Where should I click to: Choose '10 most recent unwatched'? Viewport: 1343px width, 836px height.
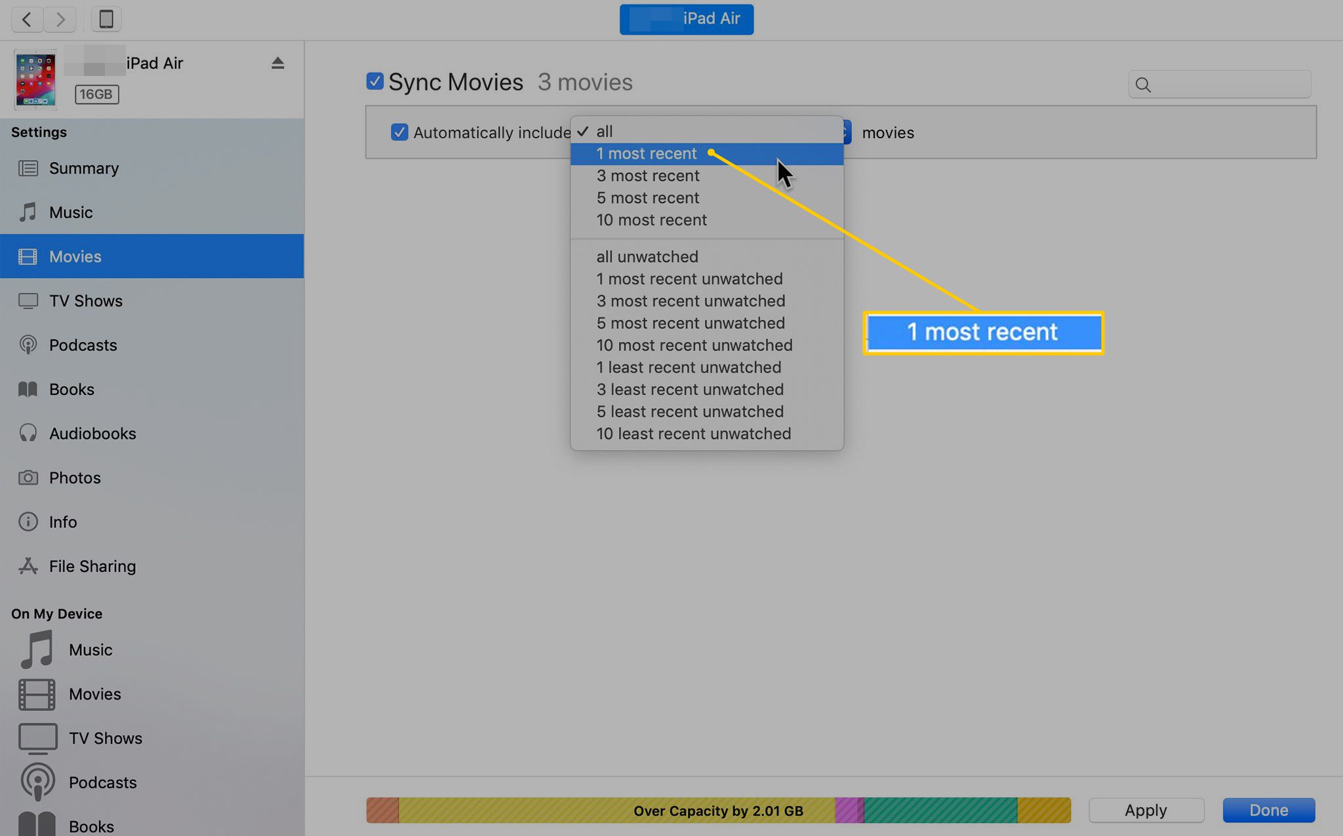707,345
